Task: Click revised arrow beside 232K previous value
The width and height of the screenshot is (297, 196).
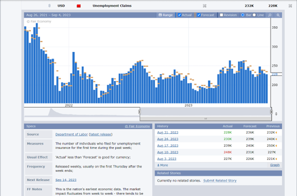Action: 277,133
